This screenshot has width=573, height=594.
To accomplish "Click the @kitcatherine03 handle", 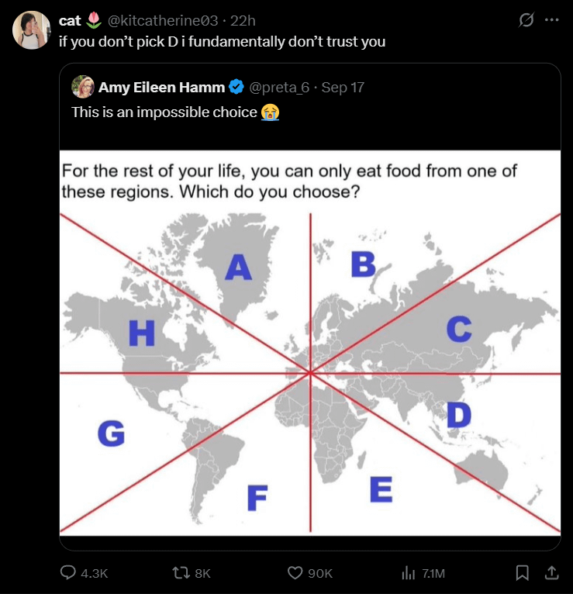I will pyautogui.click(x=162, y=20).
